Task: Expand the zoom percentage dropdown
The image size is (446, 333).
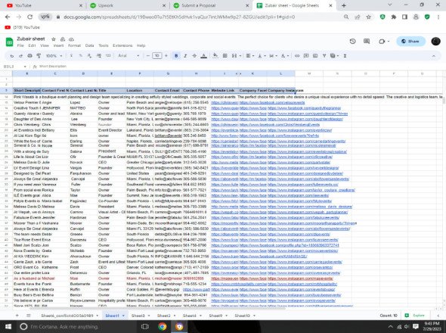Action: tap(54, 56)
